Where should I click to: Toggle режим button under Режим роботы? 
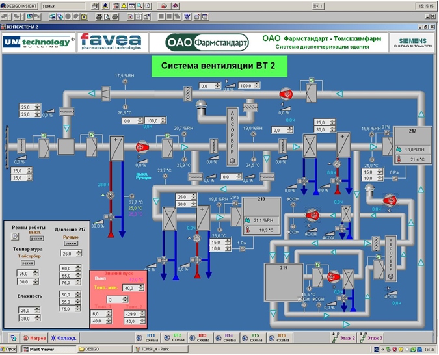pos(36,239)
